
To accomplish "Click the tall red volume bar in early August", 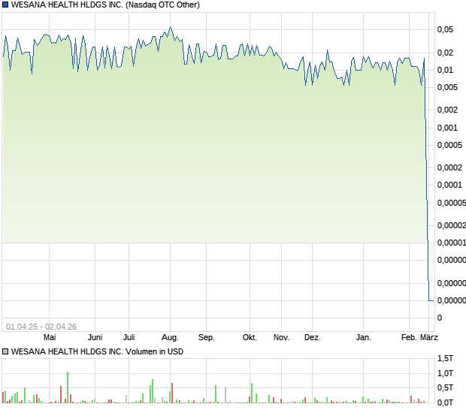I will 172,393.
